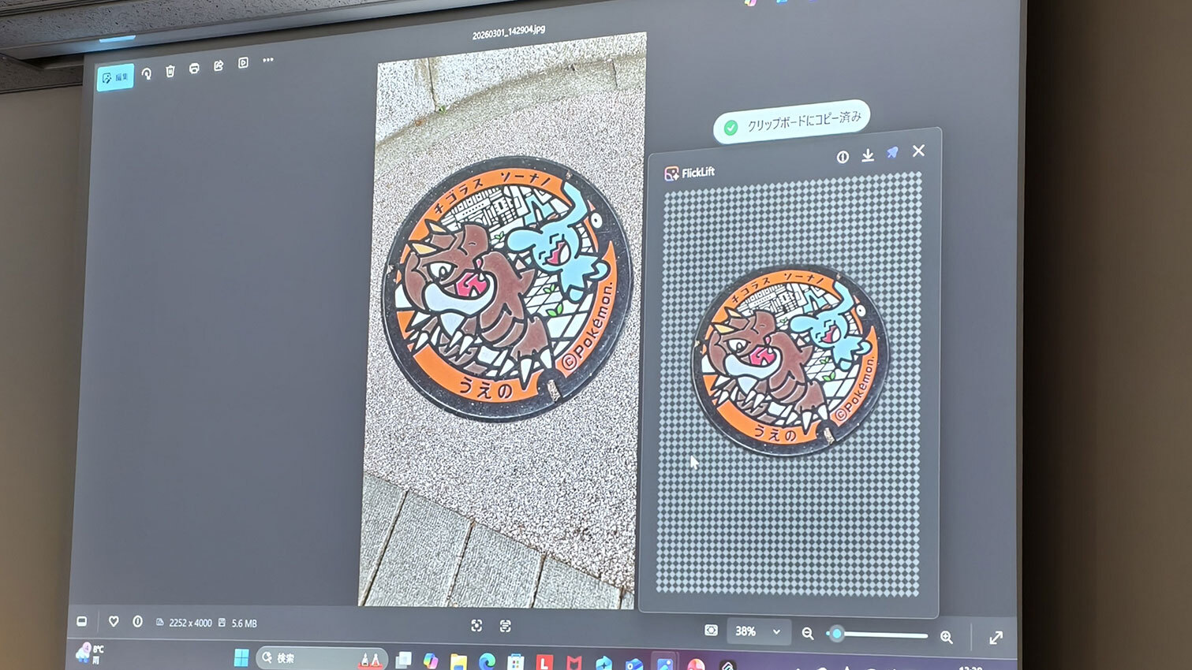Toggle the pin icon on FlickLift panel
Image resolution: width=1192 pixels, height=670 pixels.
[892, 153]
